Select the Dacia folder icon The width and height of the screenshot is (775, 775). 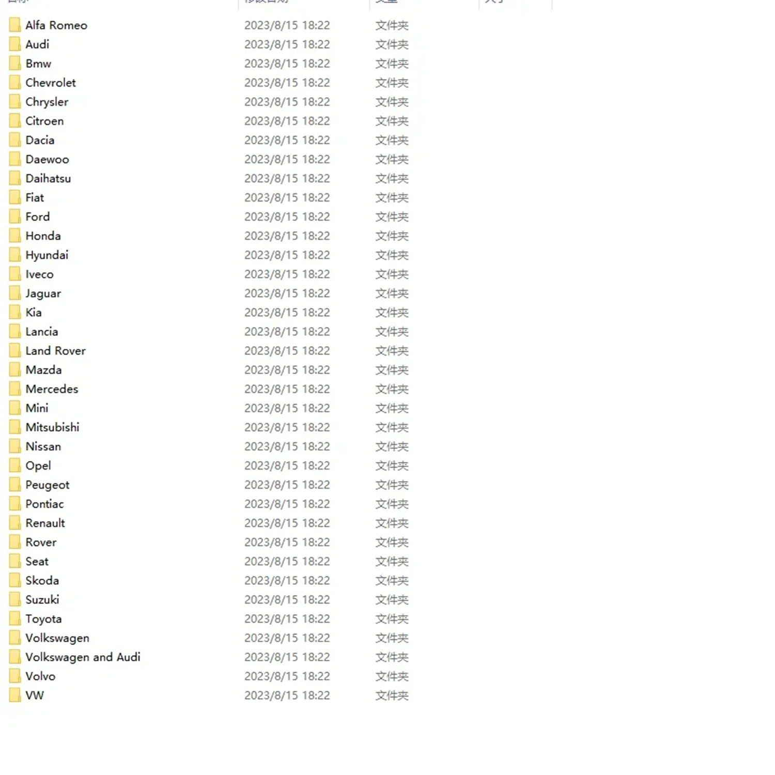15,140
